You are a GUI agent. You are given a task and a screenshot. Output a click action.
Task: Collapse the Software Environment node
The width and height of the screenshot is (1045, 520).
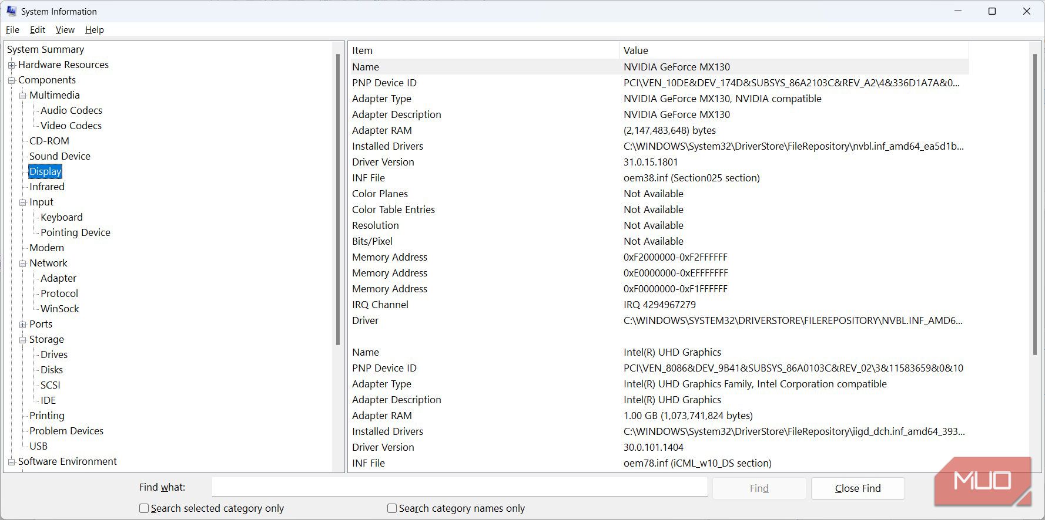11,462
